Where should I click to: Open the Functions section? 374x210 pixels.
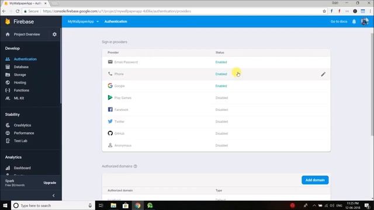pos(21,90)
